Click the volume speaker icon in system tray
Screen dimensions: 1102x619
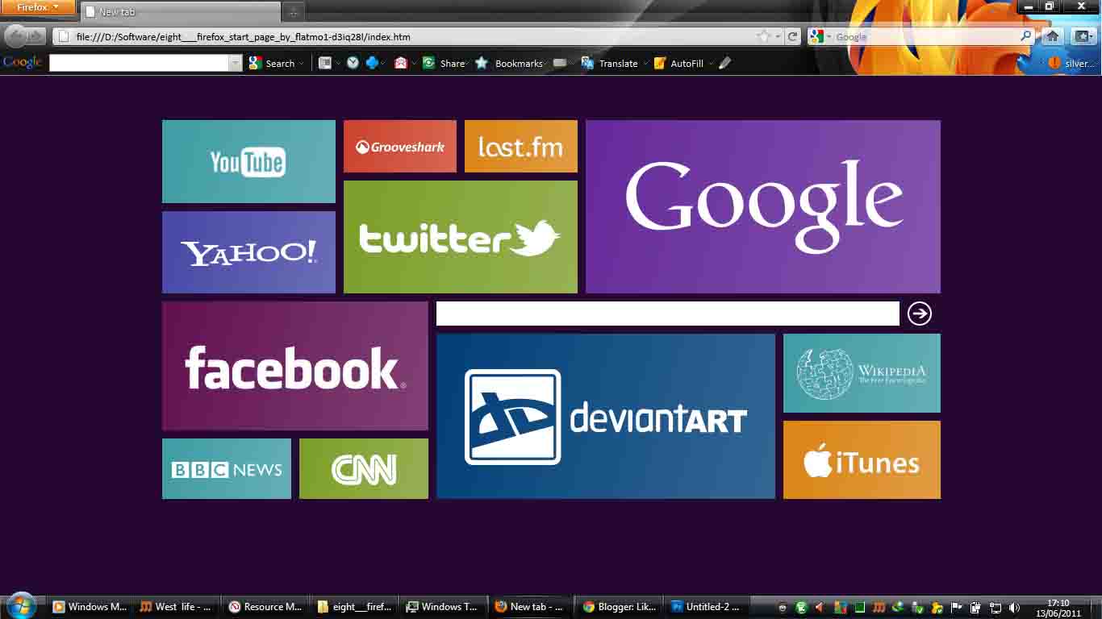coord(1015,608)
